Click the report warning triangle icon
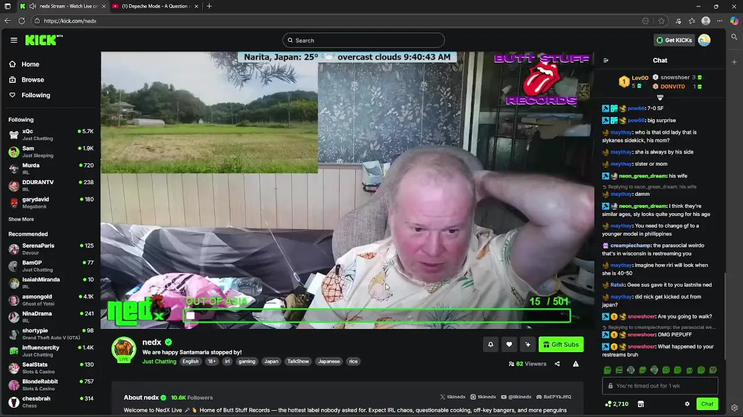This screenshot has height=417, width=743. tap(576, 364)
